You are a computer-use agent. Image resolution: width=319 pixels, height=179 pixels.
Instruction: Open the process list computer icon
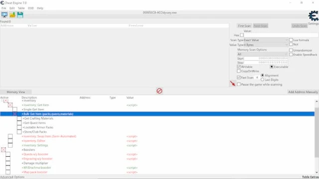point(4,15)
